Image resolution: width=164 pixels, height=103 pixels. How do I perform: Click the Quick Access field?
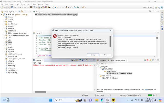point(148,7)
